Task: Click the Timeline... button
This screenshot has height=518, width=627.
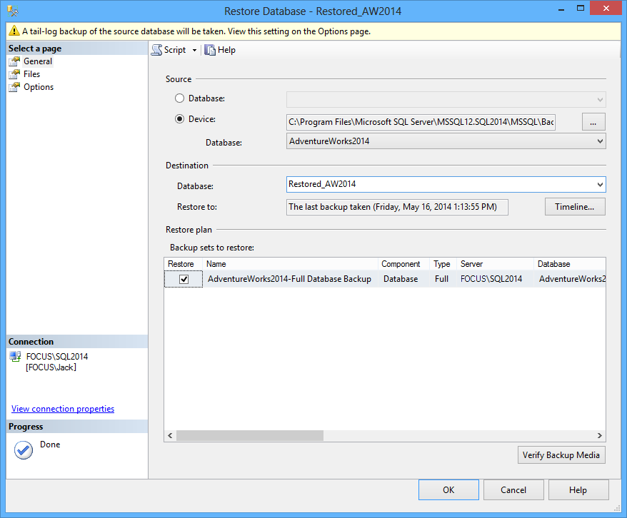Action: (x=575, y=207)
